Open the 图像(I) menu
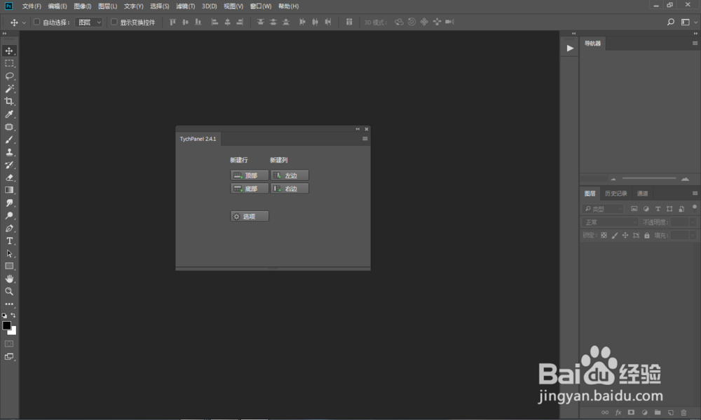Screen dimensions: 701x420 pos(82,6)
